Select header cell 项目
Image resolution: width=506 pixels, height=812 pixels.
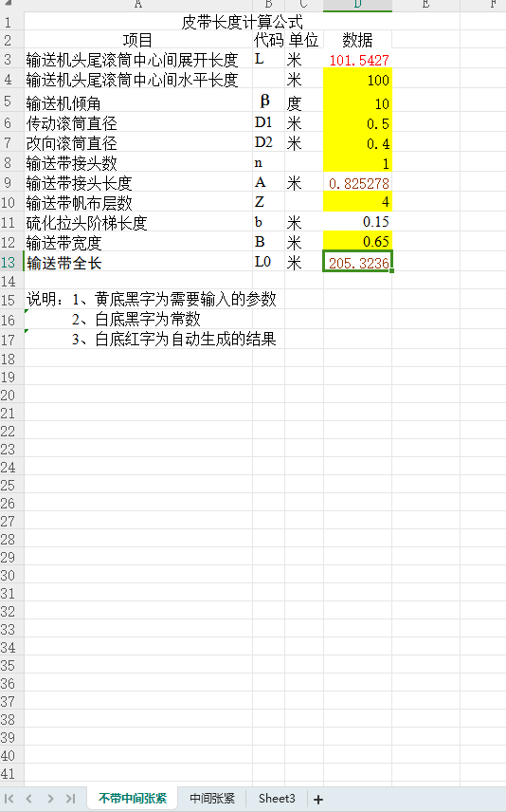click(138, 40)
